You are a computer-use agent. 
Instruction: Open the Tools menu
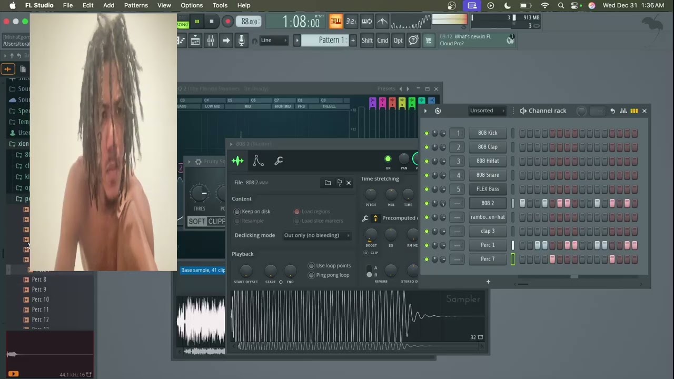(220, 5)
